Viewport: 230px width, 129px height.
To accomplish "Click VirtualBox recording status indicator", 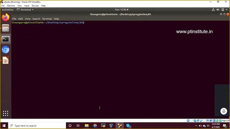I will [211, 120].
